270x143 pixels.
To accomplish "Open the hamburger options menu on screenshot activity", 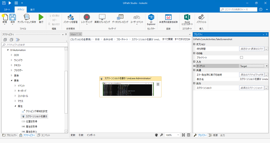I will click(158, 84).
